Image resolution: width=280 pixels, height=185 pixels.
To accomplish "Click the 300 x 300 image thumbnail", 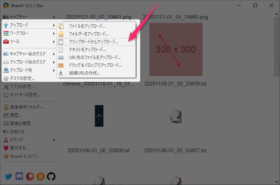I will tap(176, 49).
